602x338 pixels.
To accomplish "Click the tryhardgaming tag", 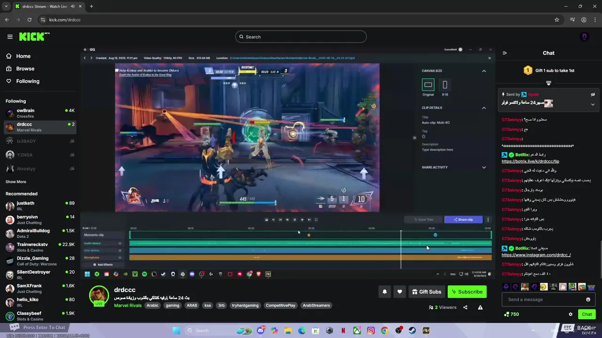I will click(x=245, y=305).
